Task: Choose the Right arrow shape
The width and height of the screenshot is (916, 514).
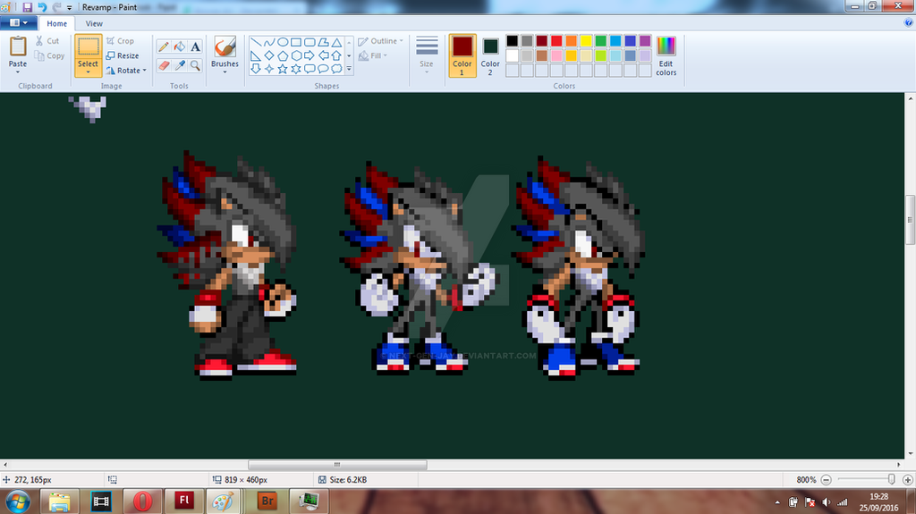Action: click(309, 55)
